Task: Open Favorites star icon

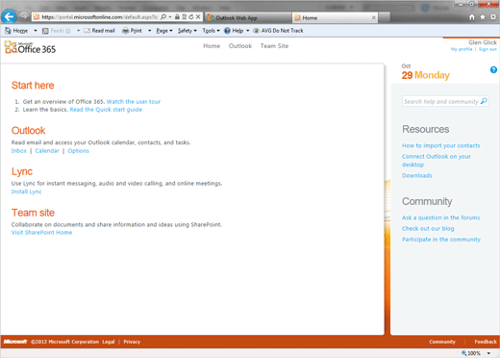Action: click(483, 17)
